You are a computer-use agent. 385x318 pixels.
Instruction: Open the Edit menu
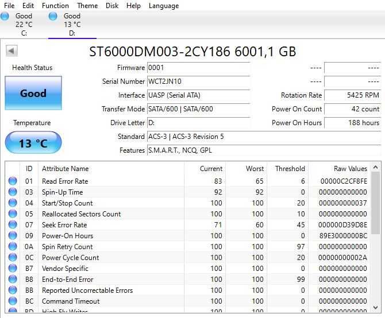(28, 5)
